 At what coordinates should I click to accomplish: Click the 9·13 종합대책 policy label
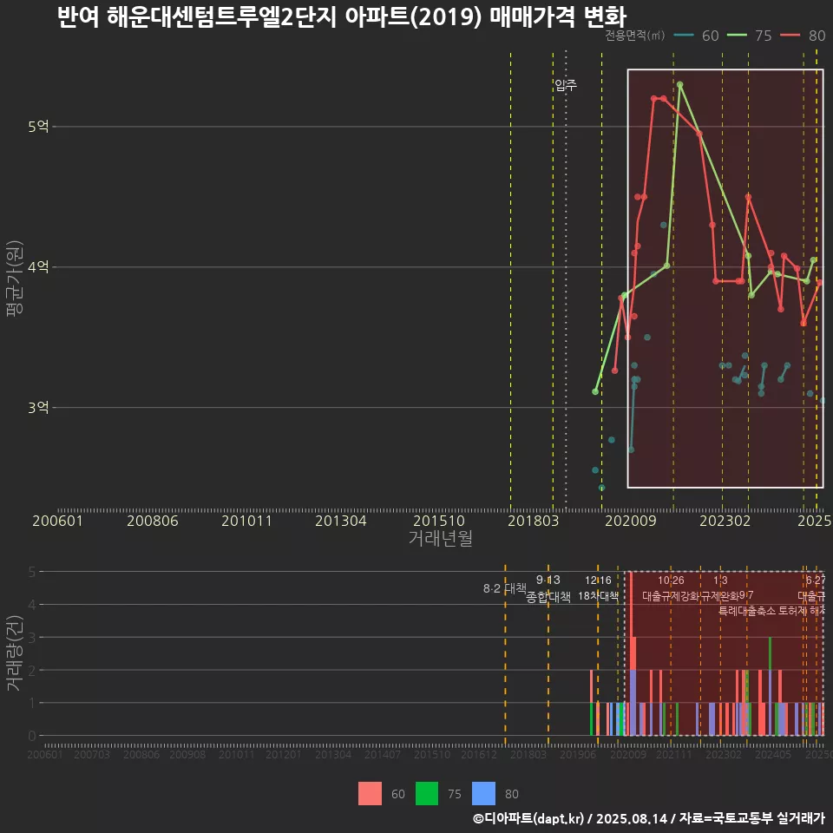548,588
